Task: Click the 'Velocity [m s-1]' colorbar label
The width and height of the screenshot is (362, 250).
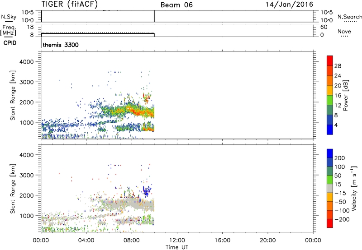Action: [354, 188]
